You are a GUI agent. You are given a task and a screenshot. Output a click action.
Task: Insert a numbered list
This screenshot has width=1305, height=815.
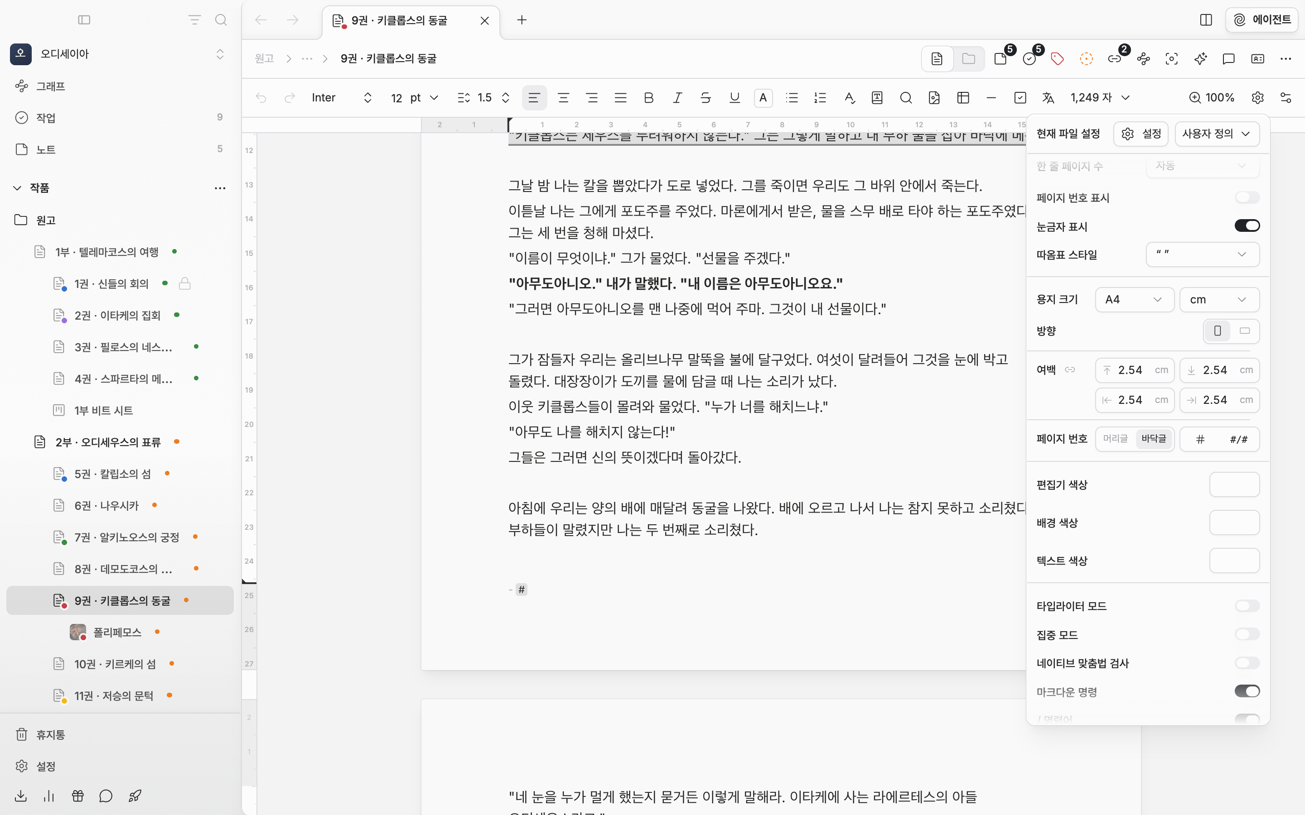click(x=820, y=97)
